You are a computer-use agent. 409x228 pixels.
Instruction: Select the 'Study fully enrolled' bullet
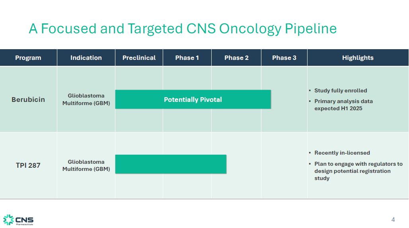click(x=341, y=90)
